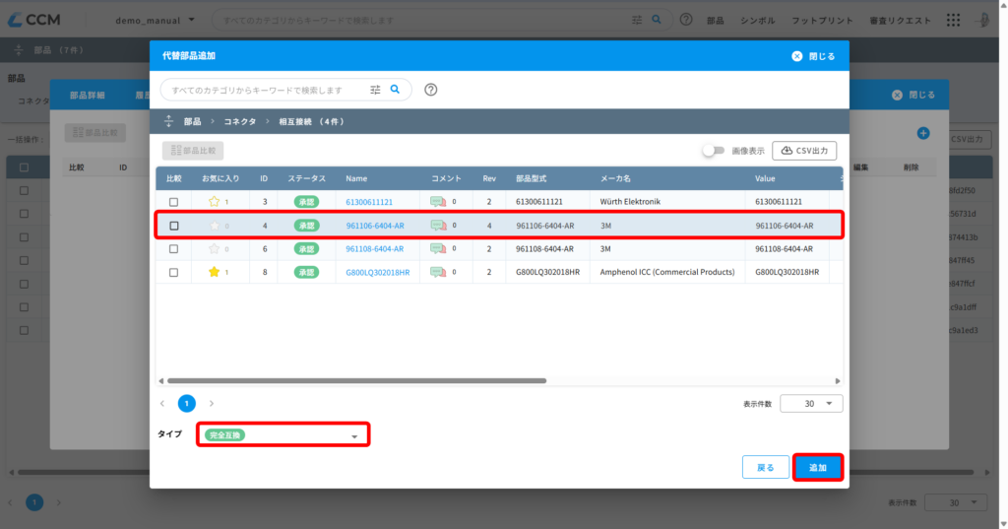The image size is (1008, 529).
Task: Click the apps grid icon in top bar
Action: [953, 20]
